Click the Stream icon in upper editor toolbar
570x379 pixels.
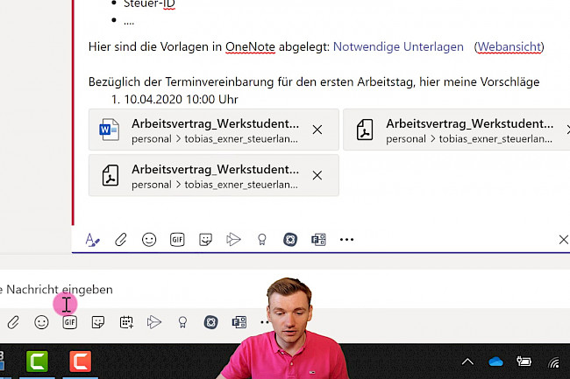[233, 240]
